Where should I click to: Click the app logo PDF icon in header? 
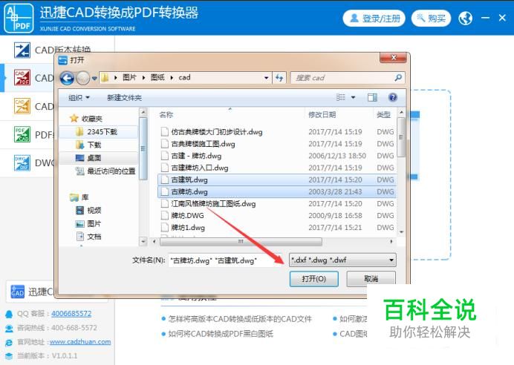coord(19,19)
